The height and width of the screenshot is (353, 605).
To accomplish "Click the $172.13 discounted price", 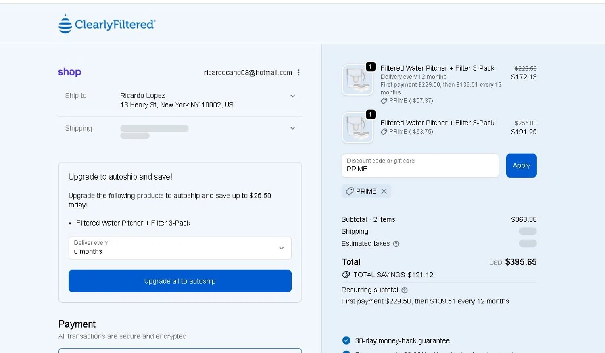I will 524,77.
